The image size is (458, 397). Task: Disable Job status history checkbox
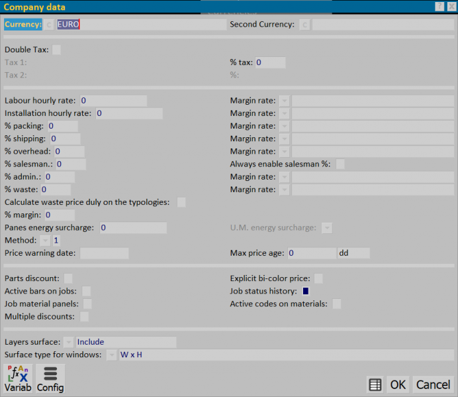tap(306, 291)
